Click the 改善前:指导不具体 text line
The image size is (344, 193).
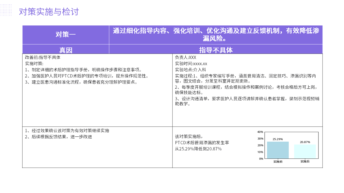click(x=43, y=57)
